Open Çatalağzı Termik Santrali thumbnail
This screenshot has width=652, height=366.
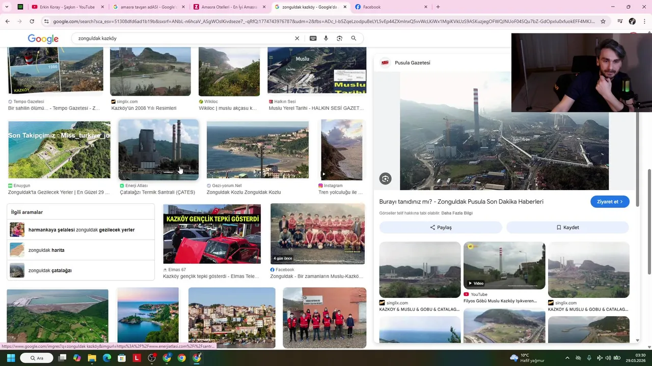158,150
